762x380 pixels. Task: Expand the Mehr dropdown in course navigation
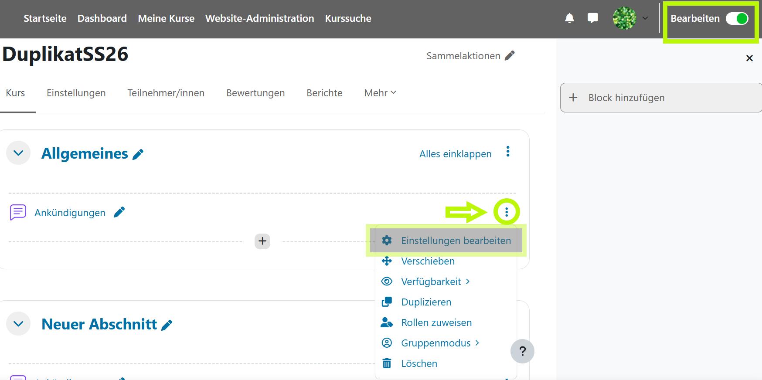380,93
